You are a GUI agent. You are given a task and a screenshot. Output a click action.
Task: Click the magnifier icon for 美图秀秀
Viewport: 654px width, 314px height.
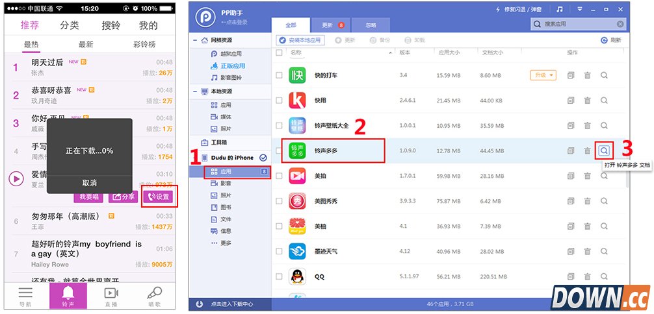coord(604,201)
